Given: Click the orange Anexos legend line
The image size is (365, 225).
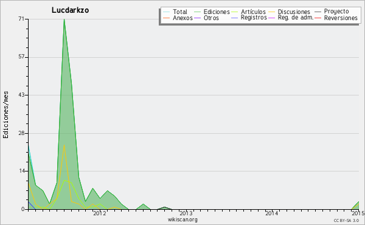Looking at the screenshot, I should [x=167, y=18].
